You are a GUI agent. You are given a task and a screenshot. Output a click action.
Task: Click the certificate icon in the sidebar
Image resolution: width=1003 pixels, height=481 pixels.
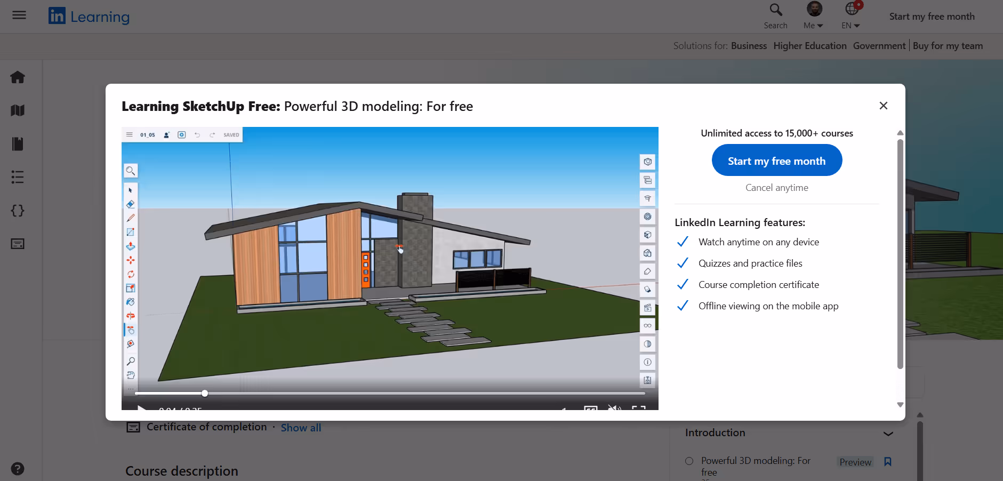[18, 244]
